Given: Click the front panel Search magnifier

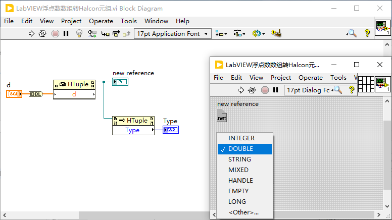Looking at the screenshot, I should coord(338,90).
